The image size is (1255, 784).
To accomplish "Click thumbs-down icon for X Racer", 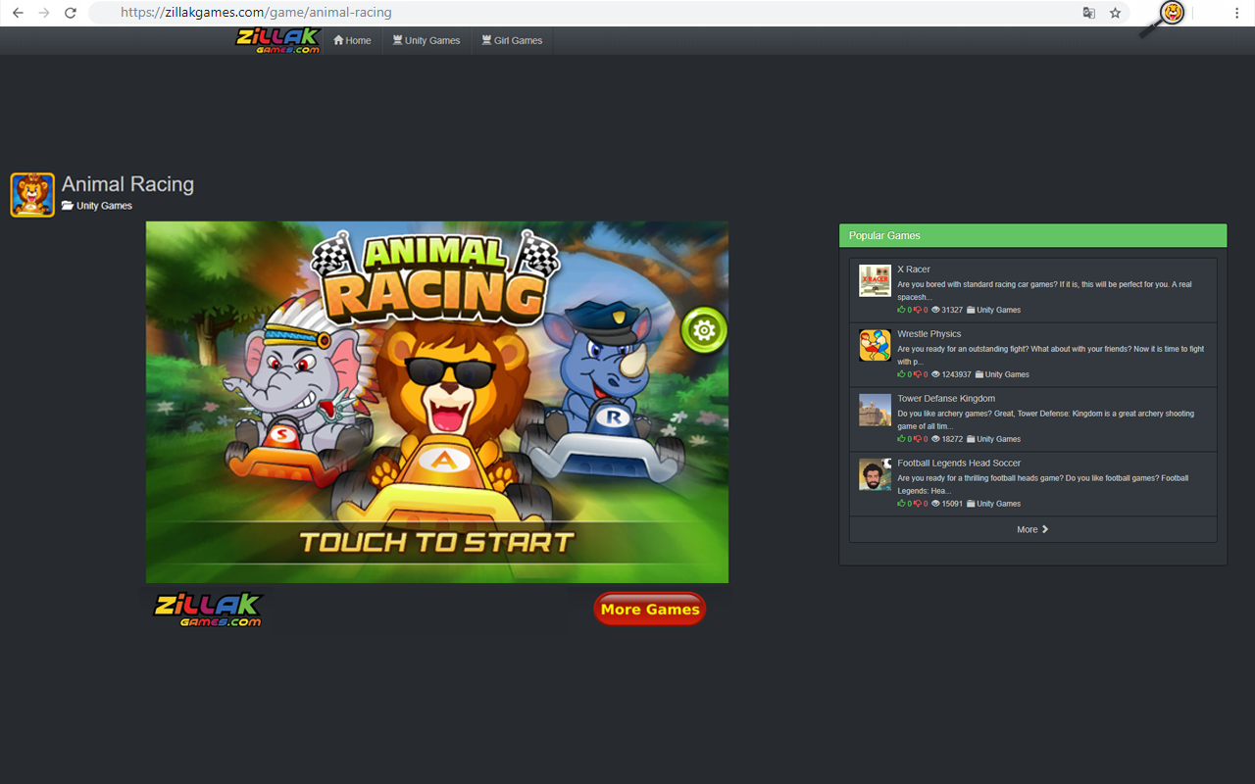I will [919, 310].
